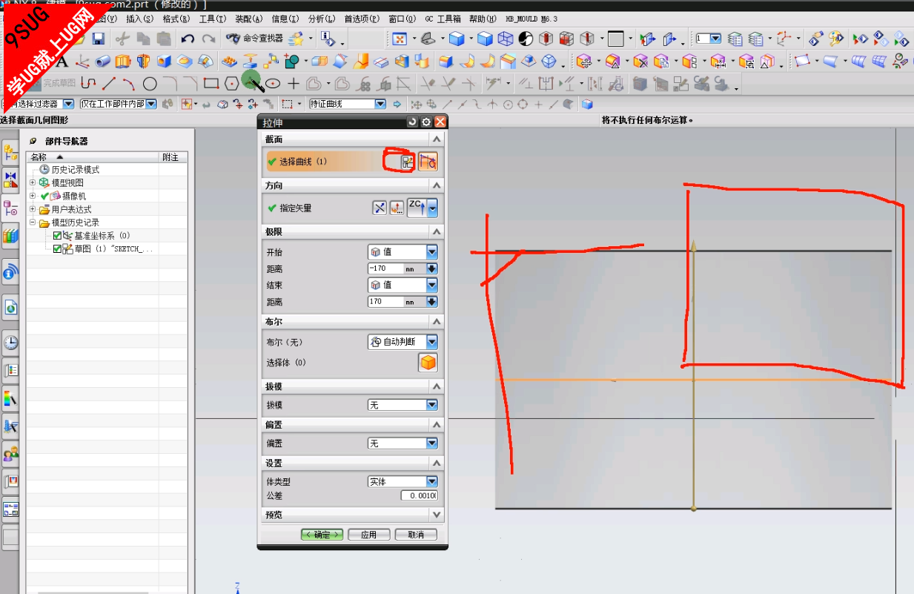Open the Analysis menu

pos(321,19)
